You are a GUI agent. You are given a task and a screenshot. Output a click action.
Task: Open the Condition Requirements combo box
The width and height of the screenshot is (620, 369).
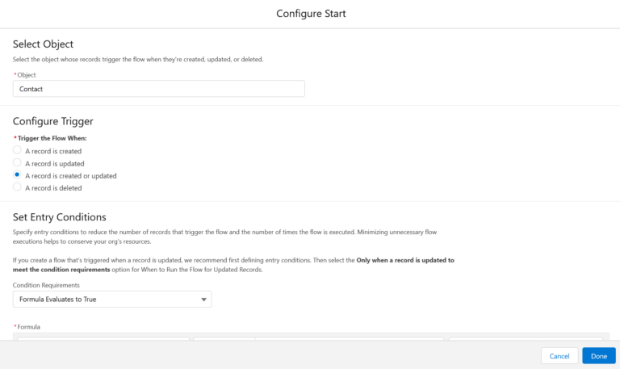(x=112, y=300)
